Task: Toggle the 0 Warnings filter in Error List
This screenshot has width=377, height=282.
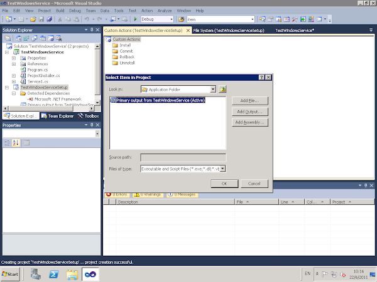Action: click(x=148, y=194)
